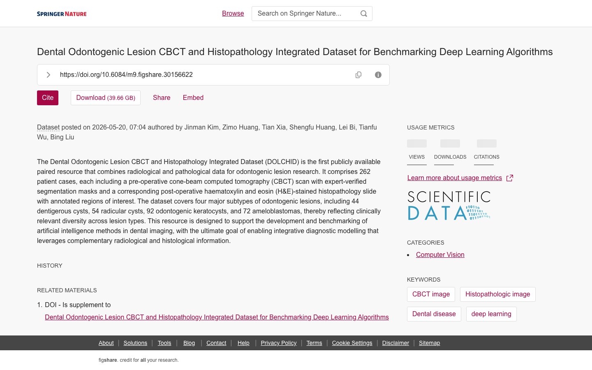Click the Browse navigation link

(x=233, y=14)
